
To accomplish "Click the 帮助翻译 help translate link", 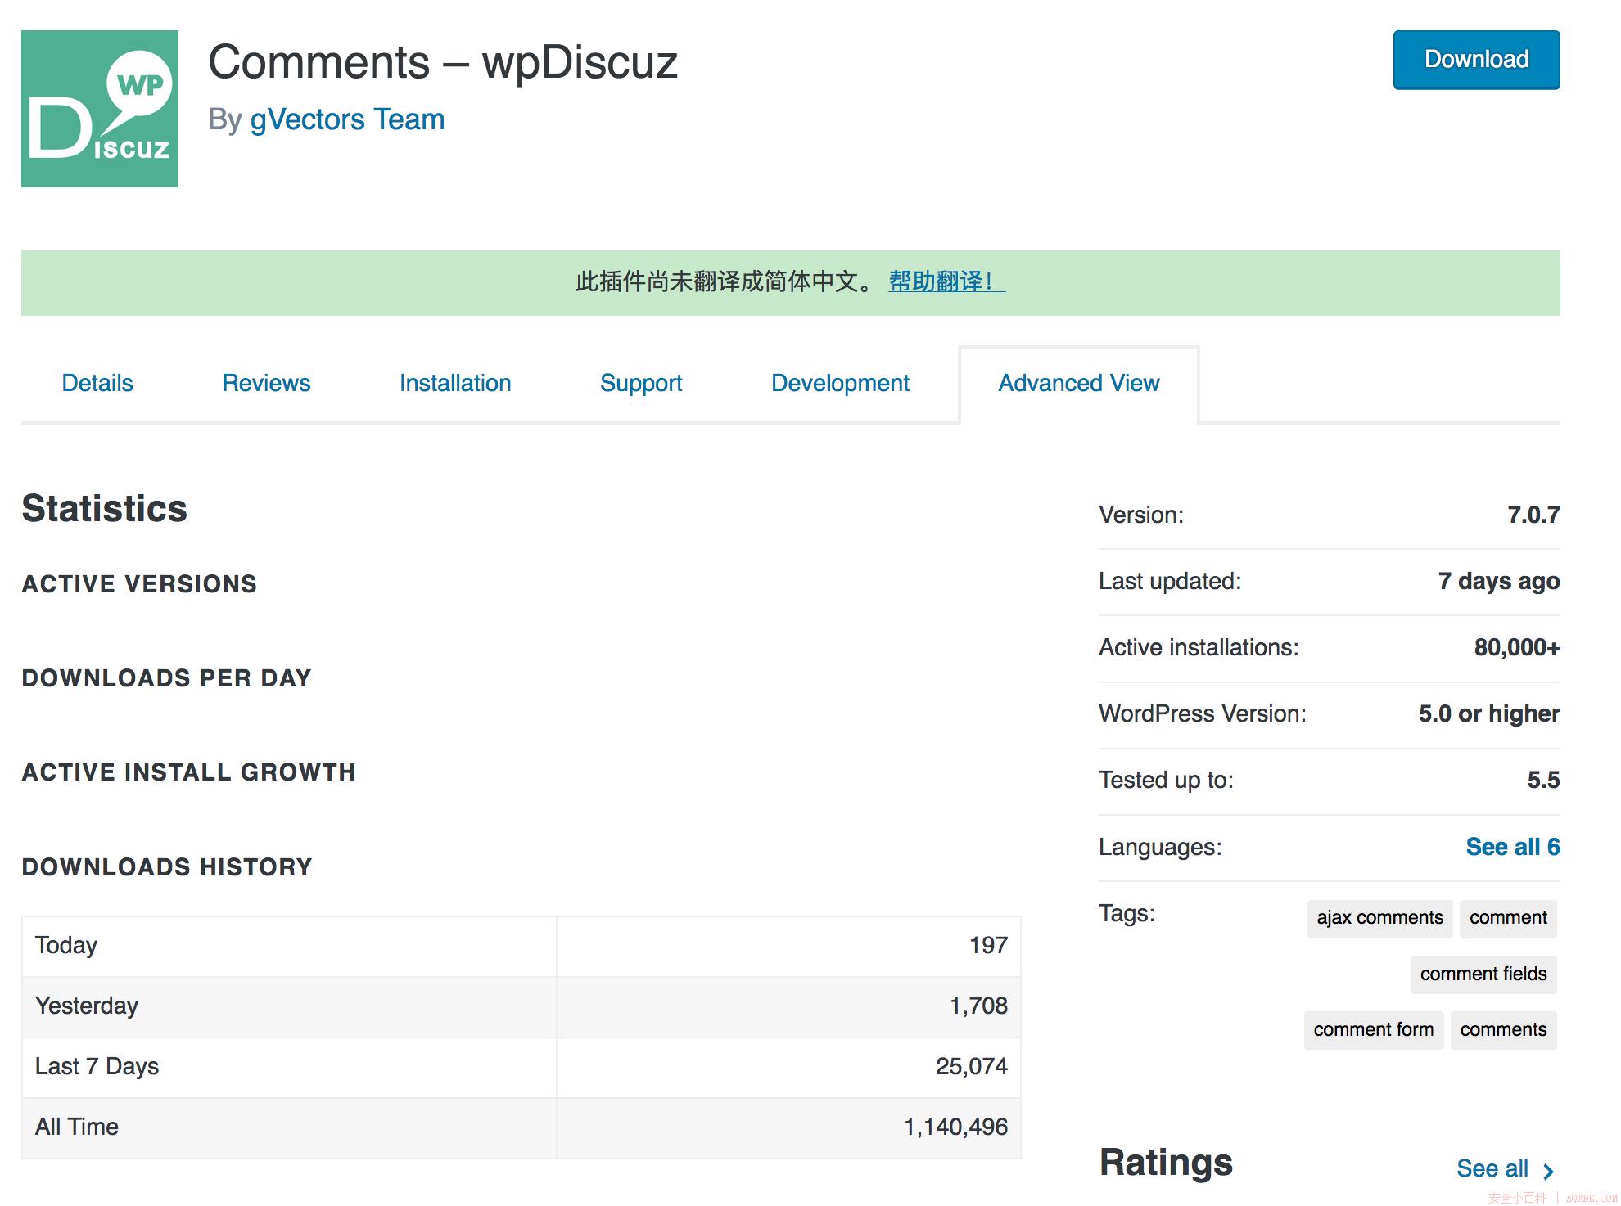I will 946,281.
